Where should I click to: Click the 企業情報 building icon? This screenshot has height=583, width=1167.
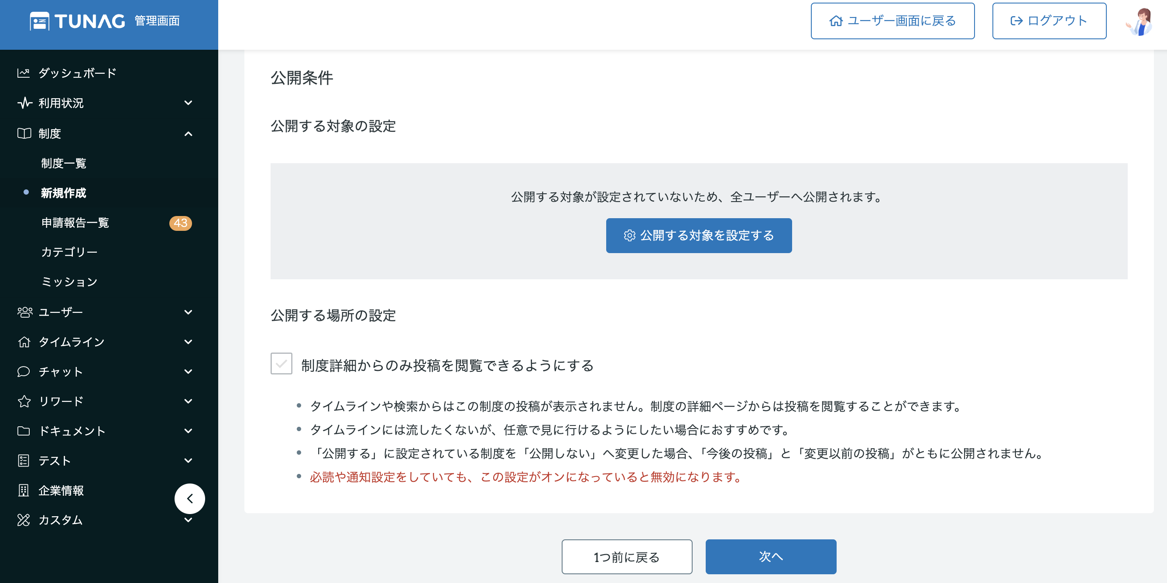(x=24, y=490)
